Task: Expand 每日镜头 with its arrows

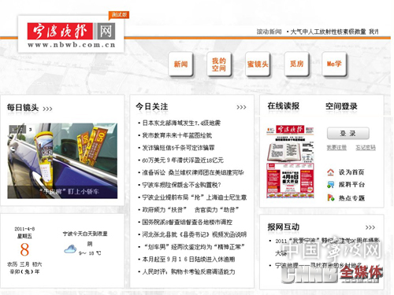Action: pyautogui.click(x=47, y=109)
